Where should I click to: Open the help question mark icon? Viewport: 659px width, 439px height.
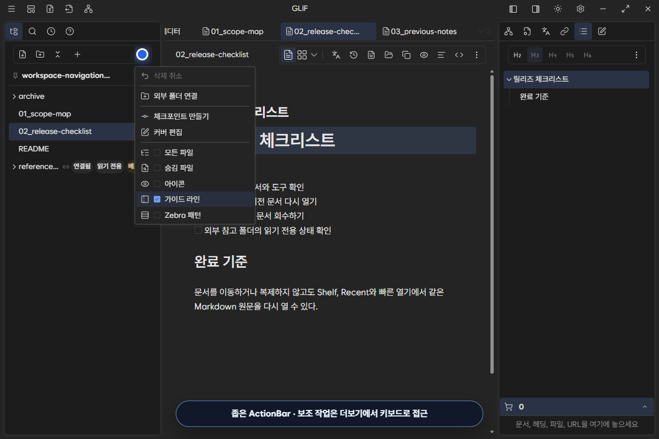tap(70, 31)
